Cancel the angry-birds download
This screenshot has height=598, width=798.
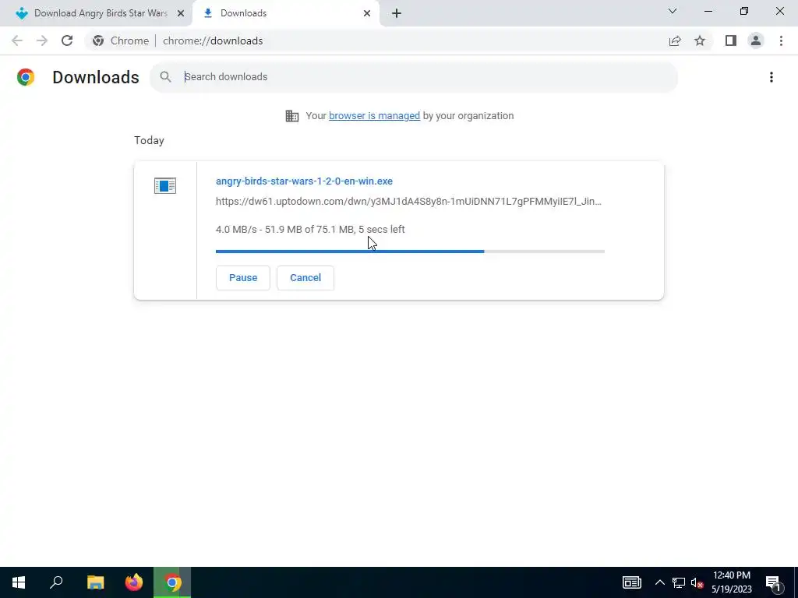coord(305,278)
